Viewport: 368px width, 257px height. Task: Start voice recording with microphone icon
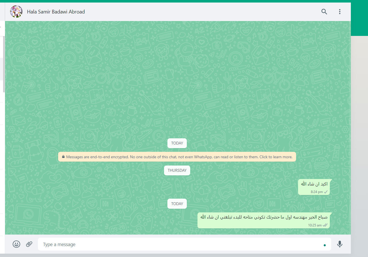pyautogui.click(x=340, y=244)
